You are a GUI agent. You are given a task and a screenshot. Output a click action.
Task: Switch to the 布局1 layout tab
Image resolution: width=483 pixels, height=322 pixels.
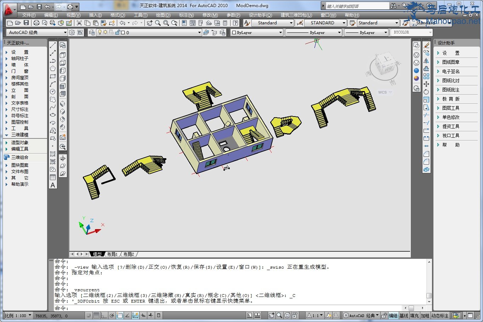click(112, 254)
